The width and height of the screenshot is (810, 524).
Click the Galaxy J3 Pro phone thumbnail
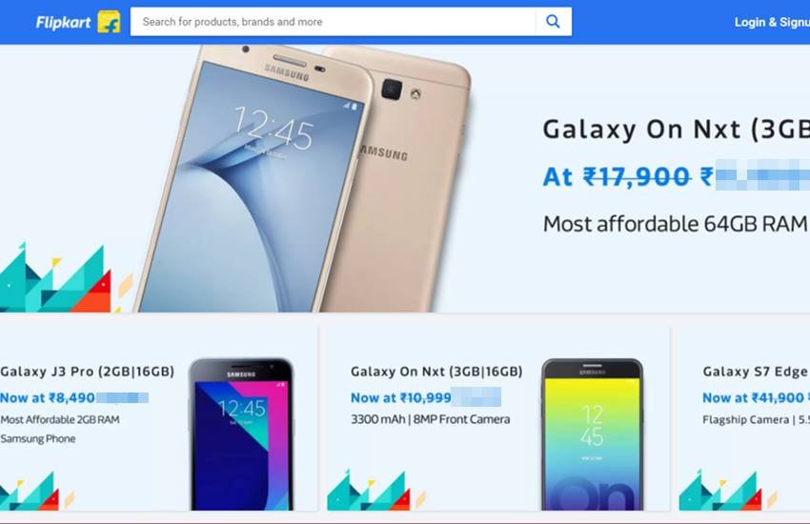[x=241, y=434]
